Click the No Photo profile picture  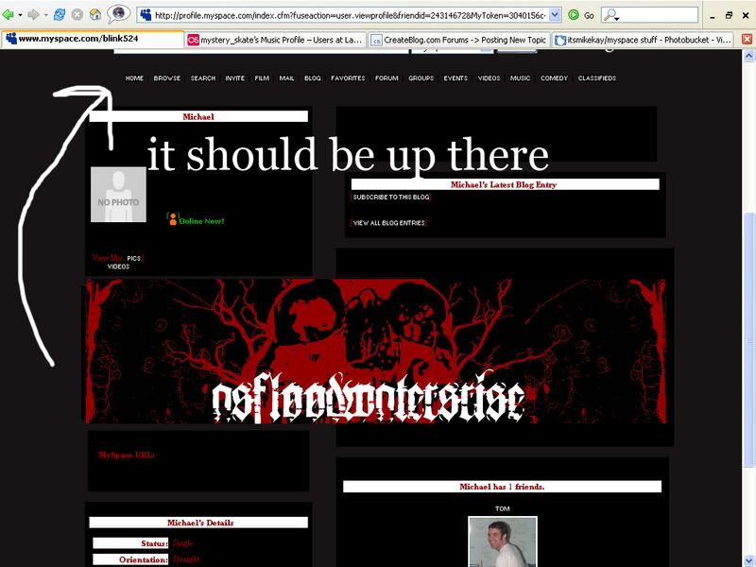118,195
